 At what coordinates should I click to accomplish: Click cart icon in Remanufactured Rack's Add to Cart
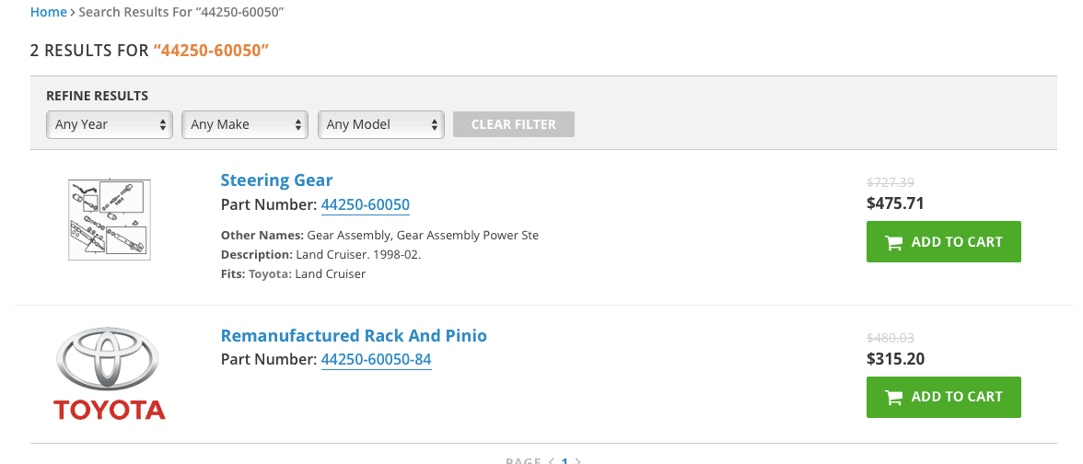point(893,397)
